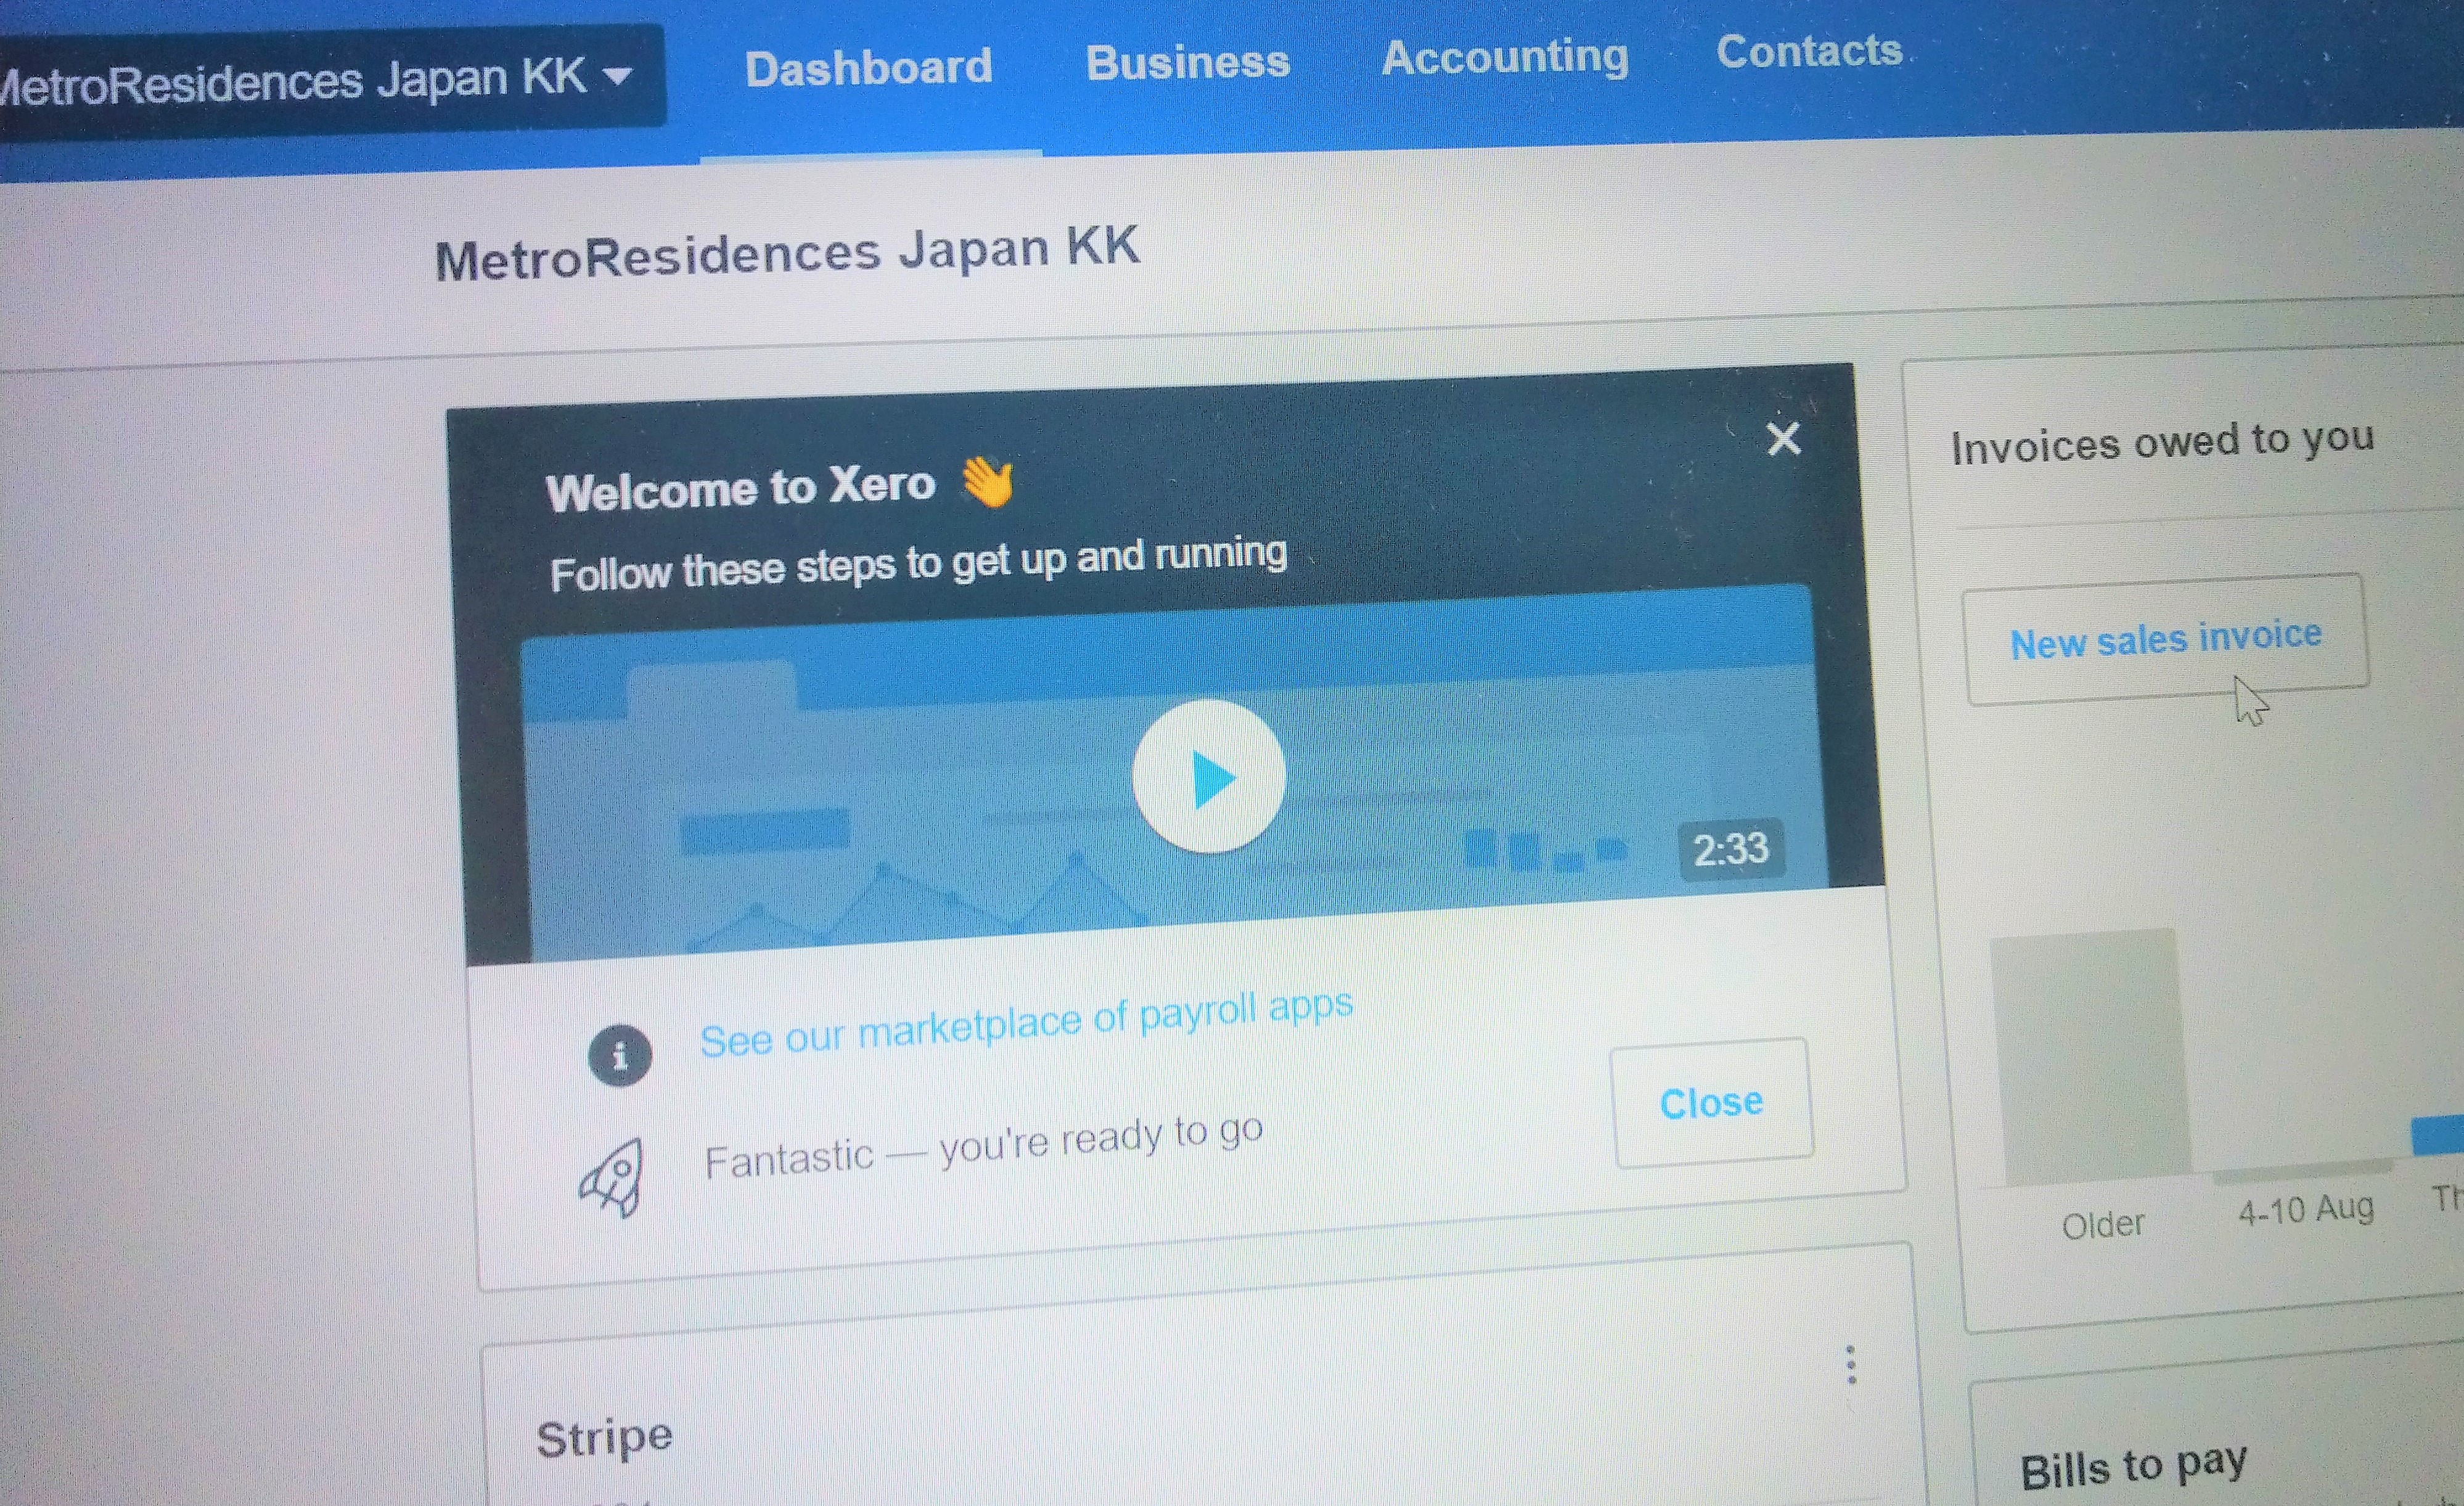Click the Stripe account widget title
The width and height of the screenshot is (2464, 1506).
click(x=604, y=1438)
